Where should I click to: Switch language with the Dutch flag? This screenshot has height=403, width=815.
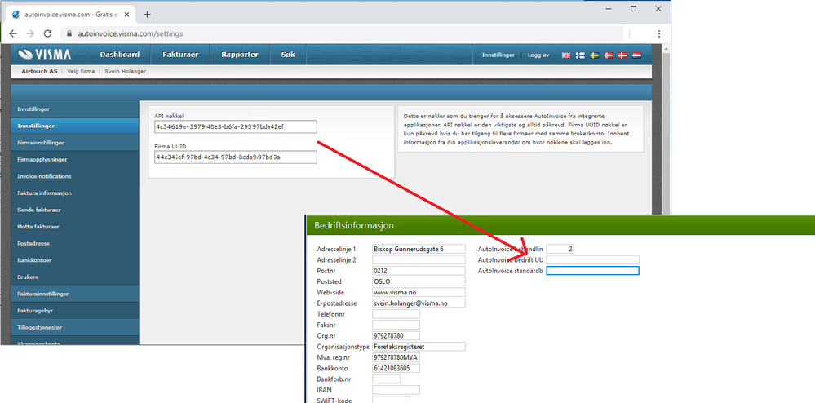point(636,55)
